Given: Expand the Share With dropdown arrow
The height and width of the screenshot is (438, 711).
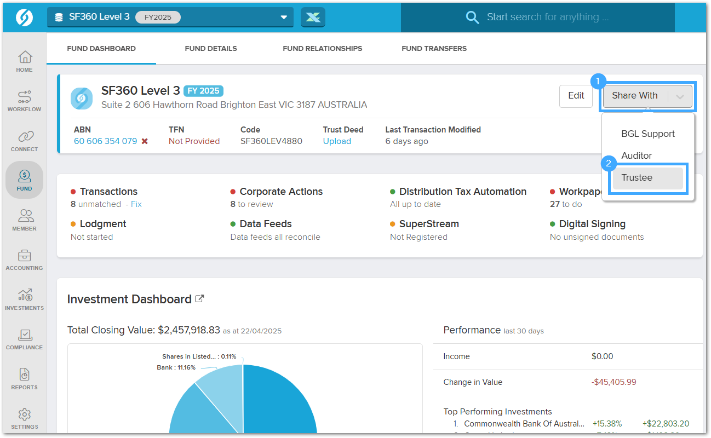Looking at the screenshot, I should pos(680,96).
